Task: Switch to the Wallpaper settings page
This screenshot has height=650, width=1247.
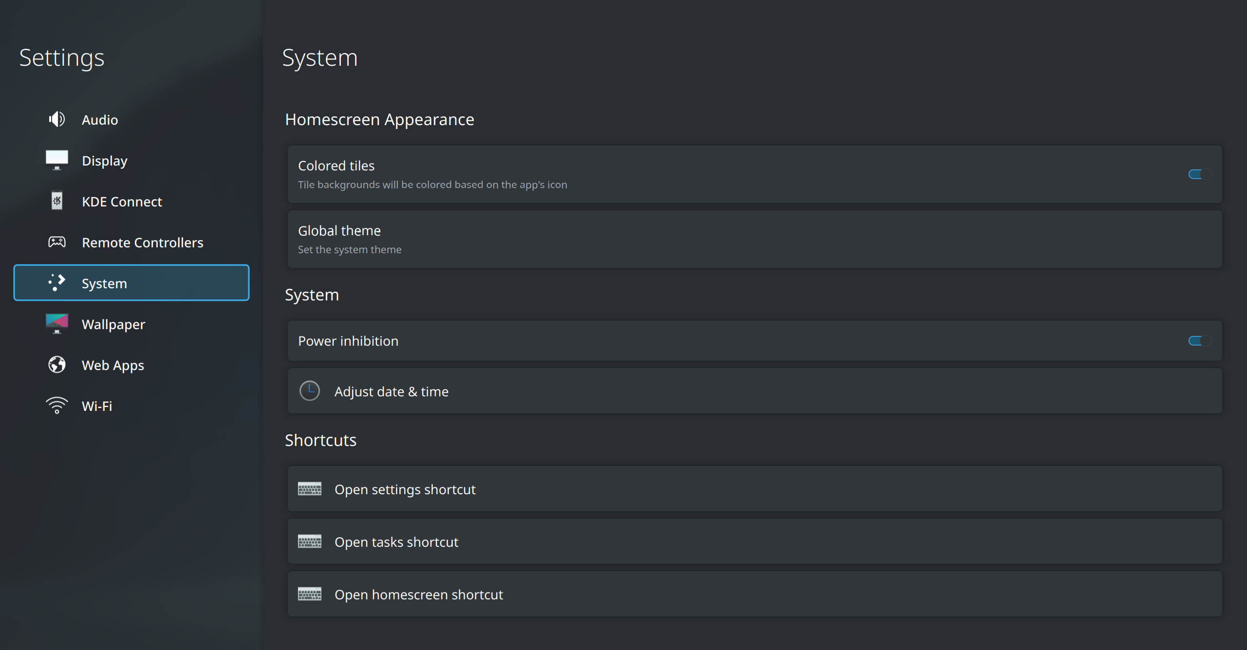Action: [113, 324]
